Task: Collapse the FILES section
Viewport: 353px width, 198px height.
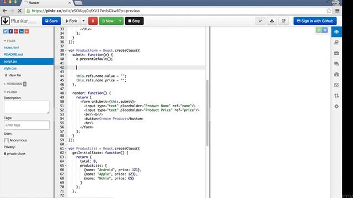Action: pyautogui.click(x=10, y=41)
